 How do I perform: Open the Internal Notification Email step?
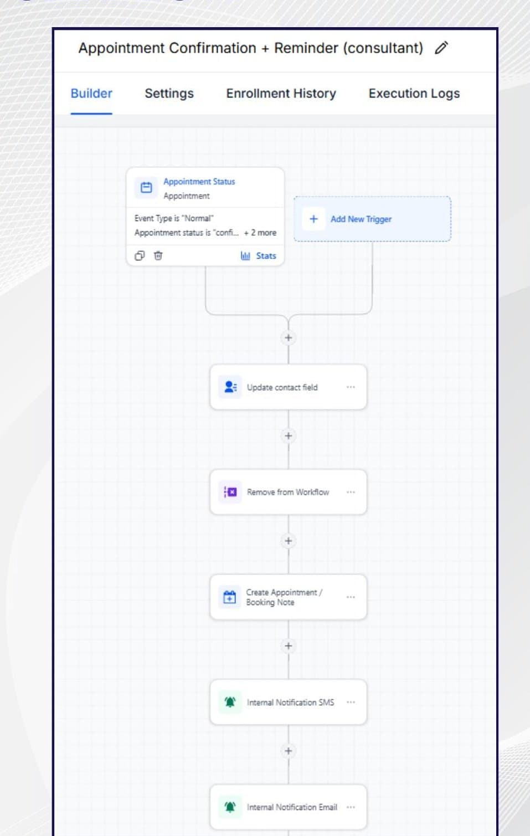coord(288,807)
